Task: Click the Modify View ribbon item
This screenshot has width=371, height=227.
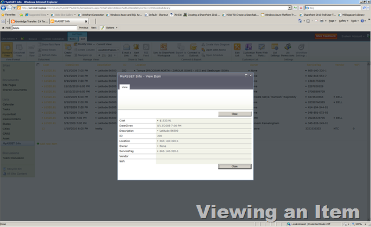Action: click(84, 44)
